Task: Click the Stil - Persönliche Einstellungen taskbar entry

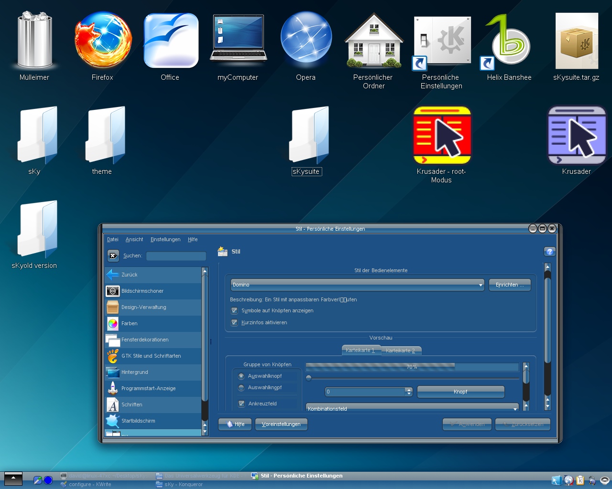Action: point(297,476)
